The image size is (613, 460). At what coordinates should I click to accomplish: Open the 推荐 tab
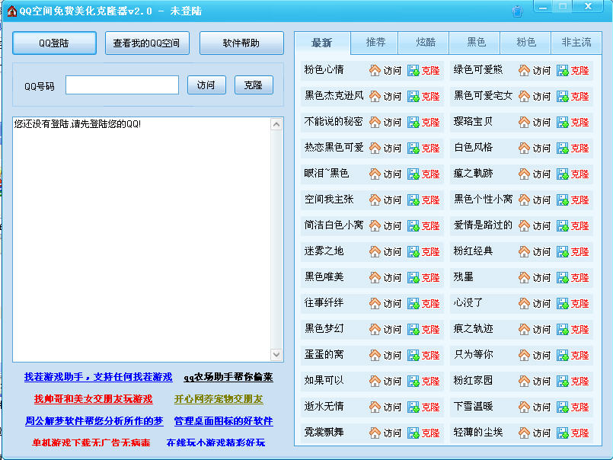click(x=375, y=42)
